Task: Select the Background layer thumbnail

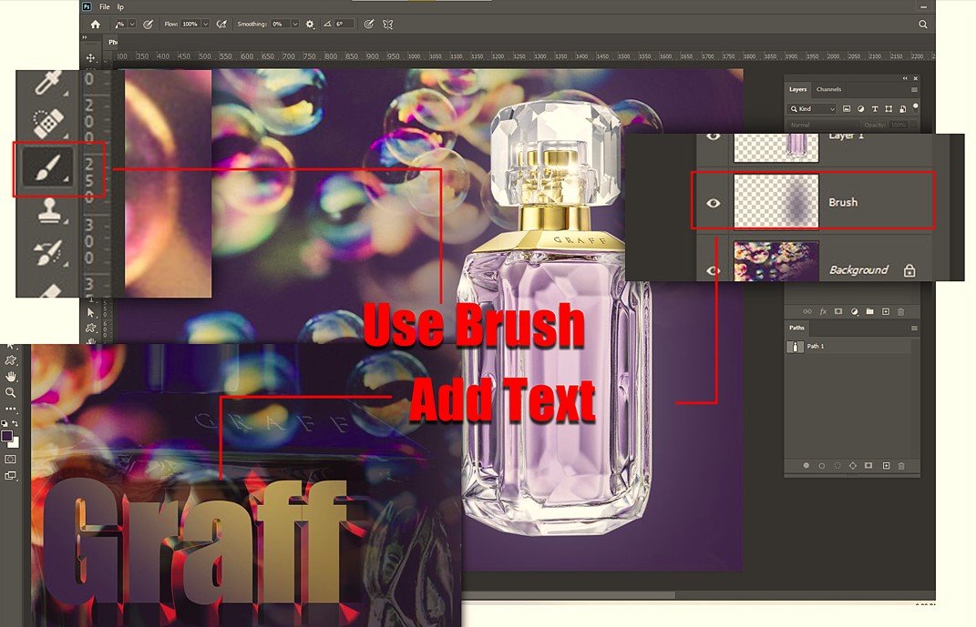Action: [776, 261]
